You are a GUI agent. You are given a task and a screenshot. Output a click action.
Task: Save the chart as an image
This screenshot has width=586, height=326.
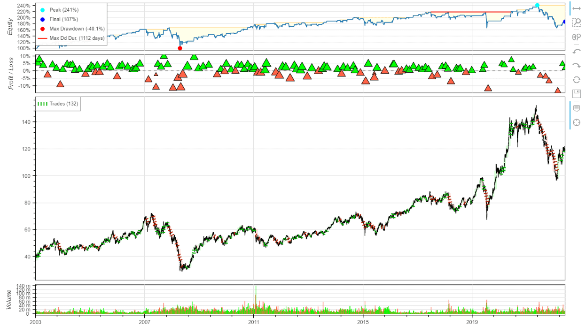[577, 94]
